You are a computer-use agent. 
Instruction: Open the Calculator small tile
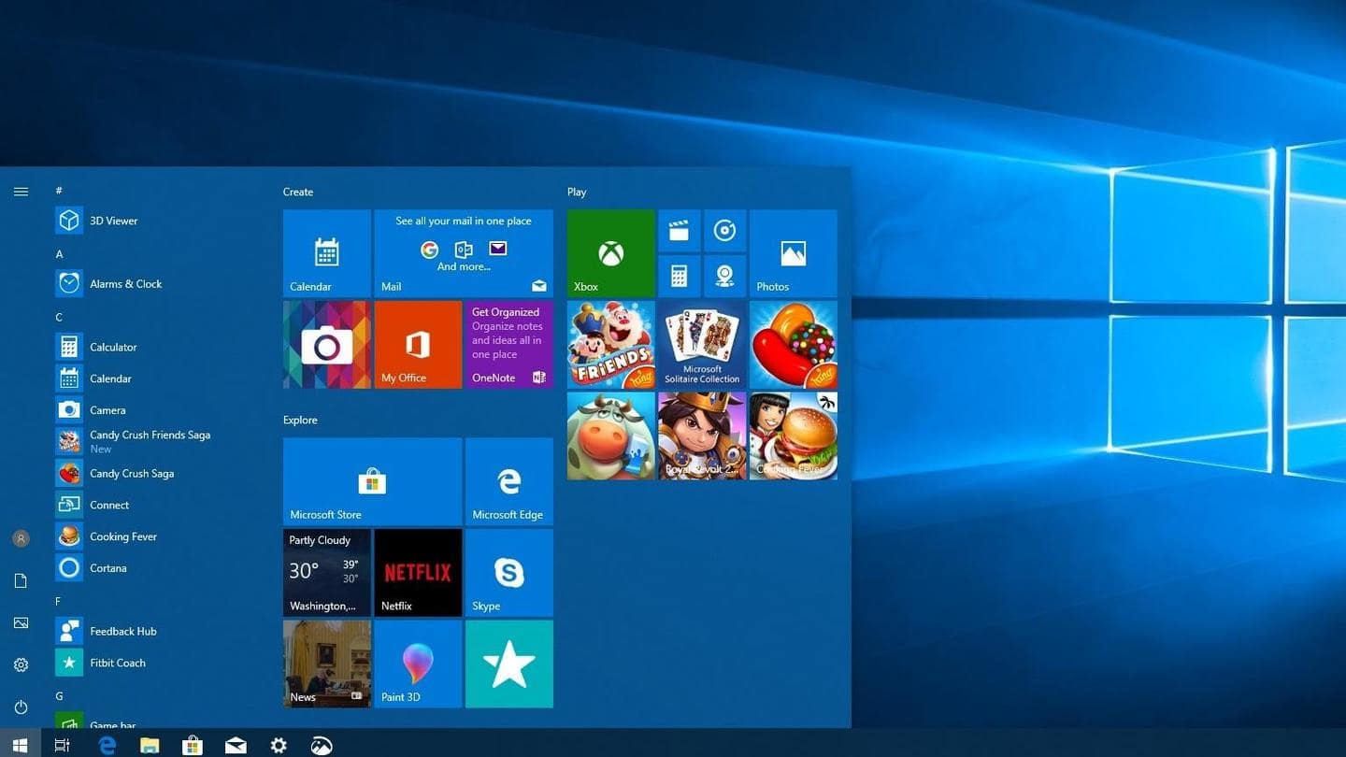pyautogui.click(x=680, y=276)
